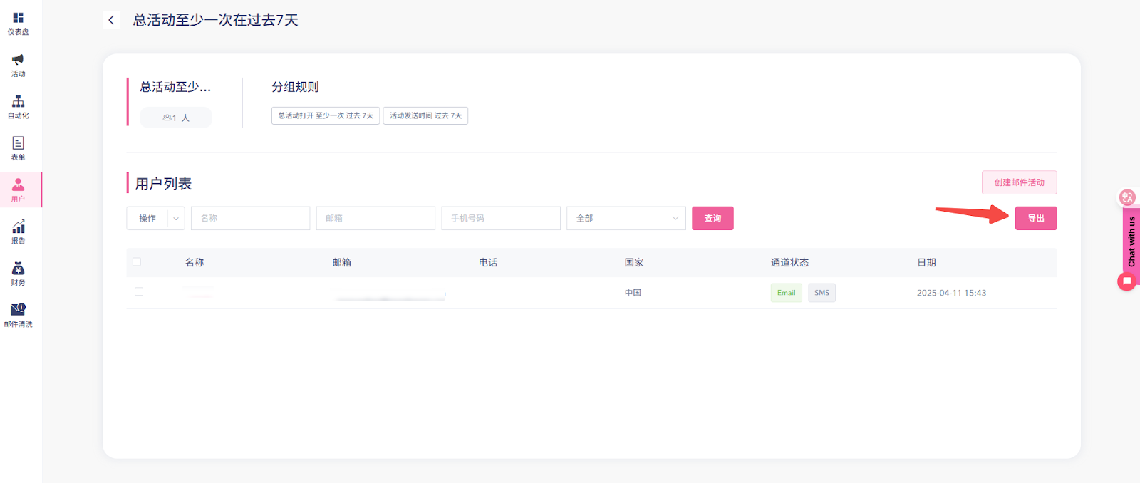The width and height of the screenshot is (1140, 483).
Task: Open the 仪表盘 dashboard icon
Action: pos(18,18)
